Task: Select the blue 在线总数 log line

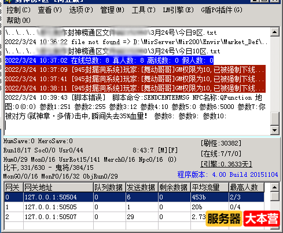Action: [109, 60]
